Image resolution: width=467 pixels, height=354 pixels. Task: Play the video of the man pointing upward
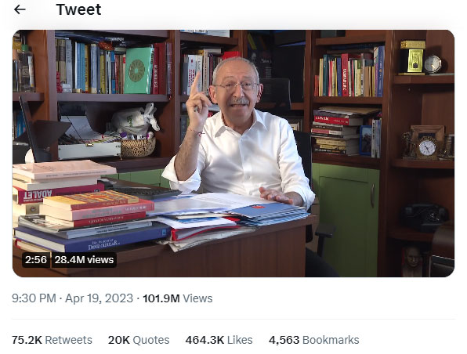coord(233,154)
